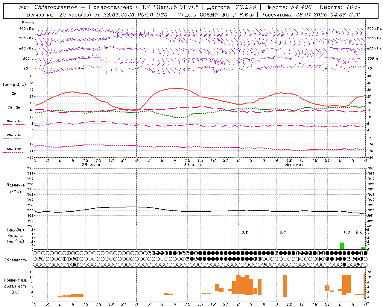The image size is (383, 307).
Task: Click the Тем-ра(°C) axis title
Action: click(x=14, y=85)
